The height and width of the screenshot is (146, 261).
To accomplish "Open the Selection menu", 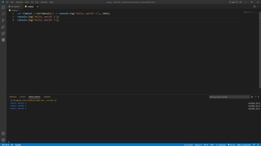I will point(19,2).
